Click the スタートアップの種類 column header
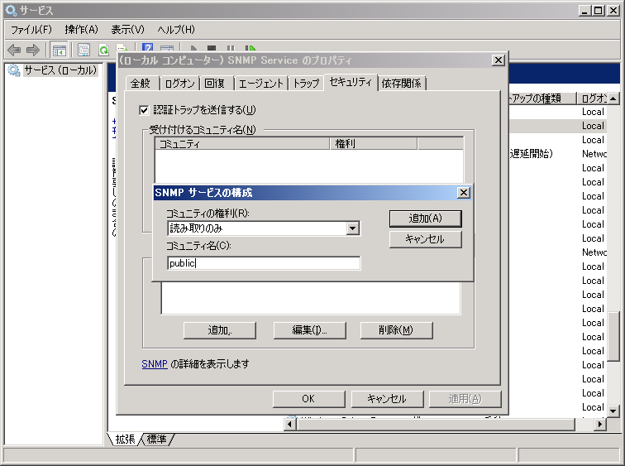This screenshot has height=466, width=625. (x=543, y=98)
